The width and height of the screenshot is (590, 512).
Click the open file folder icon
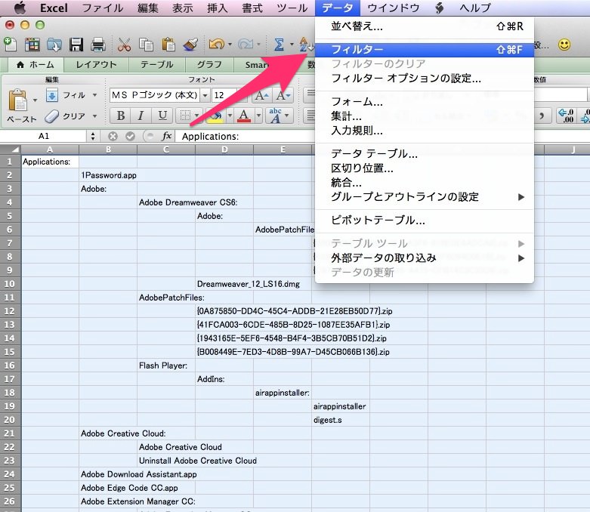(54, 45)
